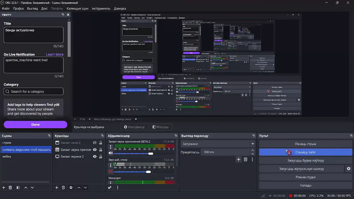Screen dimensions: 354x199
Task: Open options for Захват звука приложения channel
Action: click(111, 147)
